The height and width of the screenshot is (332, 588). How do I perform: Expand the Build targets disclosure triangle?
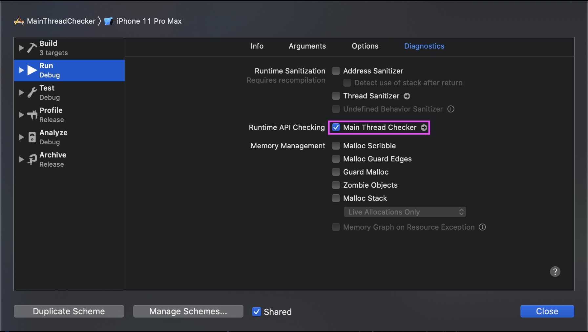coord(21,48)
